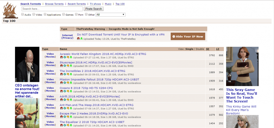Open Skyscraper.2018.HC.HDRip torrent link
The height and width of the screenshot is (128, 274).
96,63
